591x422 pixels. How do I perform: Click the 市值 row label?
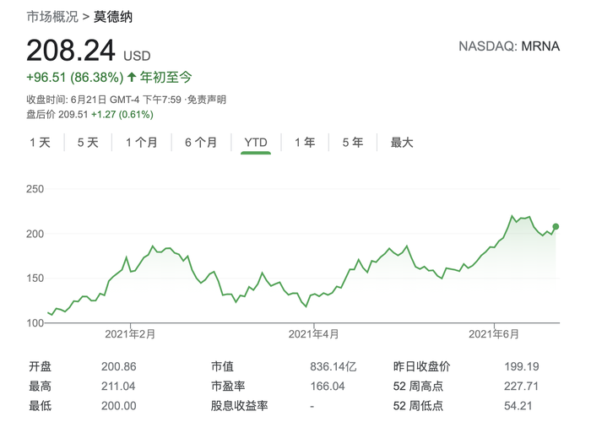[222, 366]
